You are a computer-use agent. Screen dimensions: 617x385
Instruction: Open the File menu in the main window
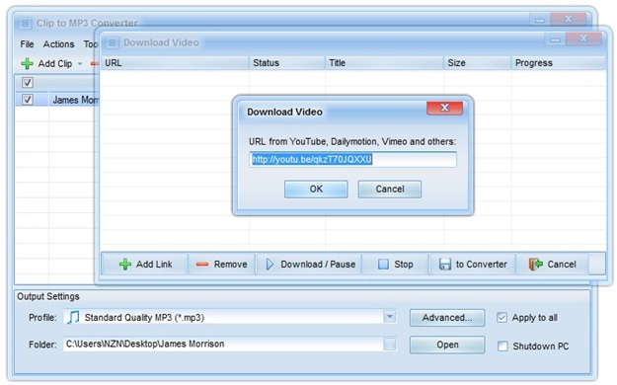pyautogui.click(x=28, y=44)
